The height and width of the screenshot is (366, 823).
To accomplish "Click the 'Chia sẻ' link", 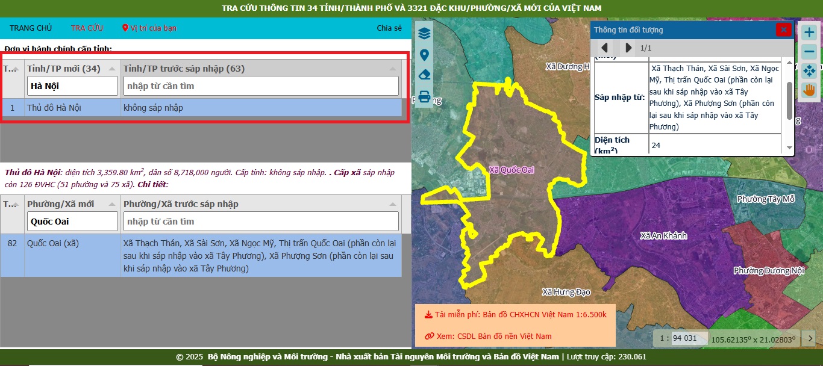I will [389, 28].
